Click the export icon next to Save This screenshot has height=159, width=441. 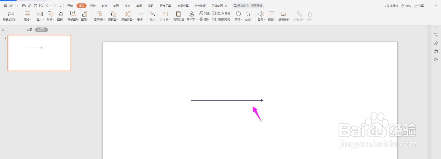point(29,6)
